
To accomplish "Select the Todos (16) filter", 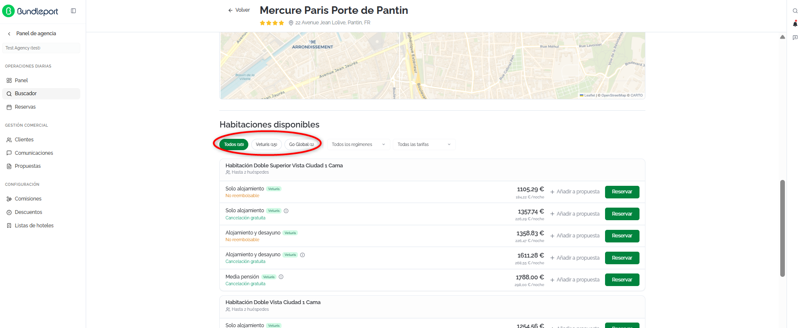I will coord(234,144).
